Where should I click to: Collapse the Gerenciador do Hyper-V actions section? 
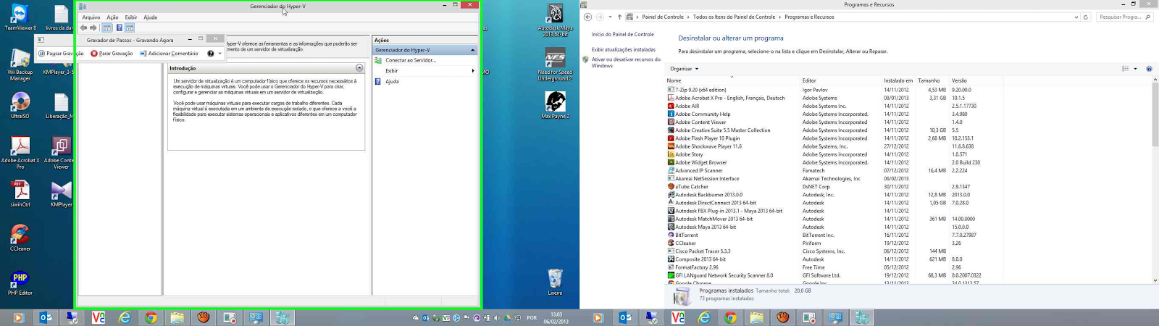[x=473, y=50]
